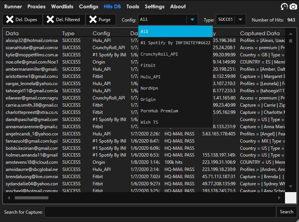
Task: Click the horizontal scrollbar right arrow
Action: point(279,197)
